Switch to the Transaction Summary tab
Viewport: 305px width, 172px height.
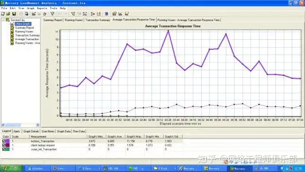98,20
